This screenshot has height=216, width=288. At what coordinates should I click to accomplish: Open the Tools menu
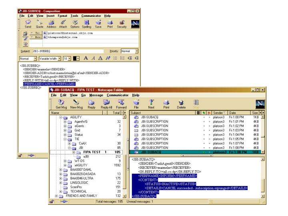(74, 16)
